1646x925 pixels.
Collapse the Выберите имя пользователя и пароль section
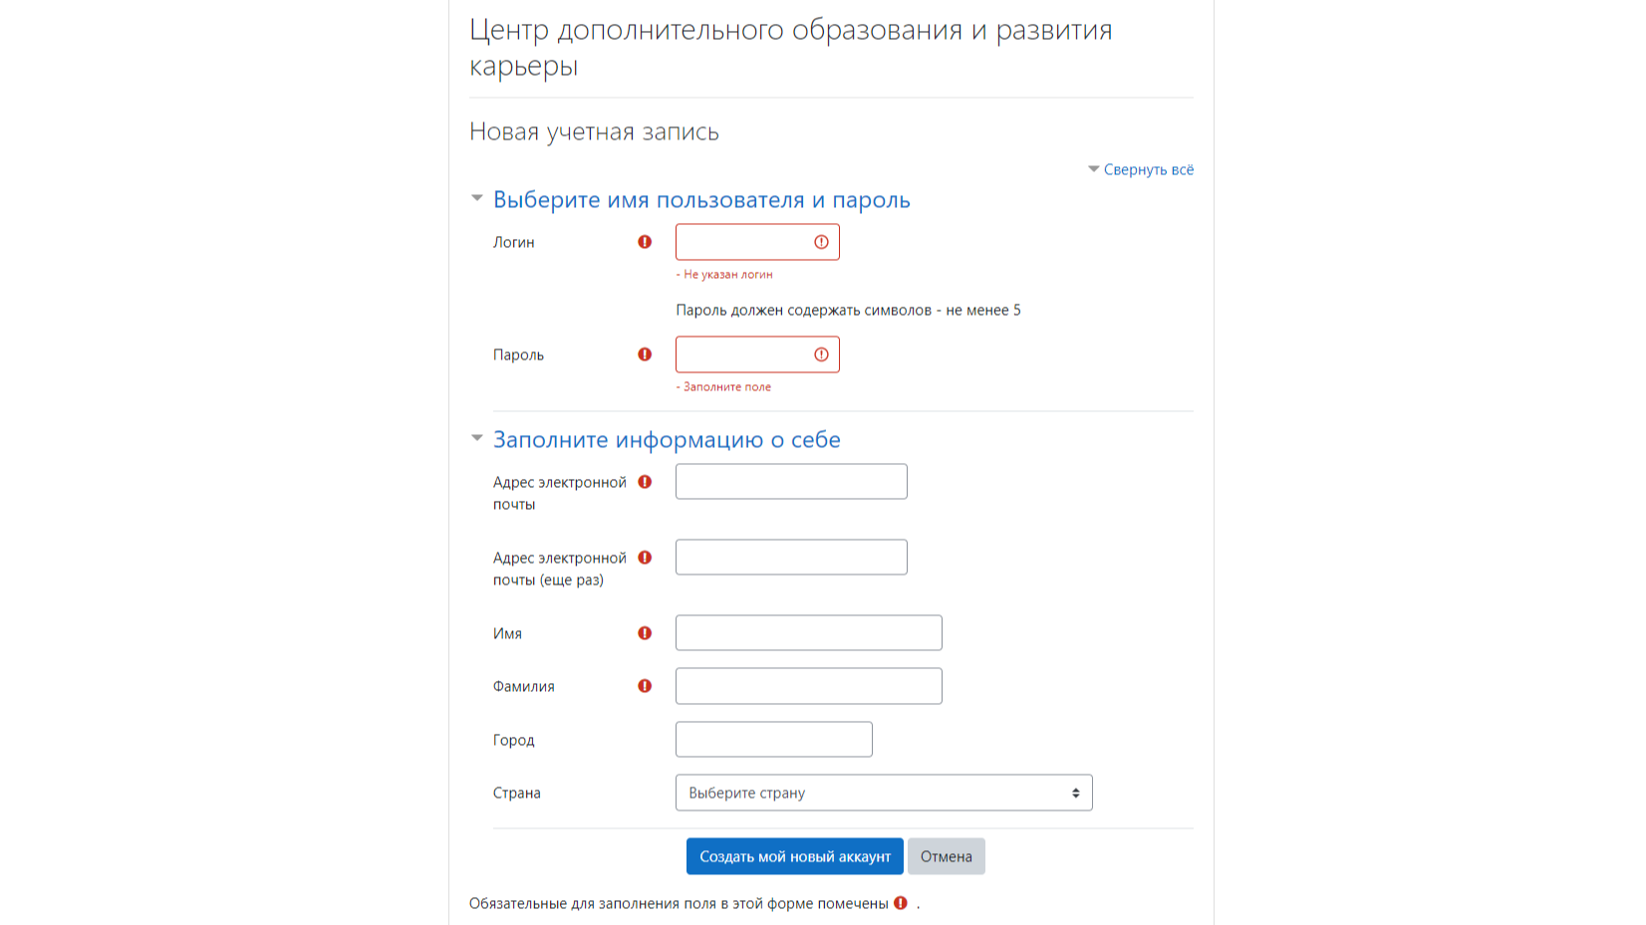point(701,199)
